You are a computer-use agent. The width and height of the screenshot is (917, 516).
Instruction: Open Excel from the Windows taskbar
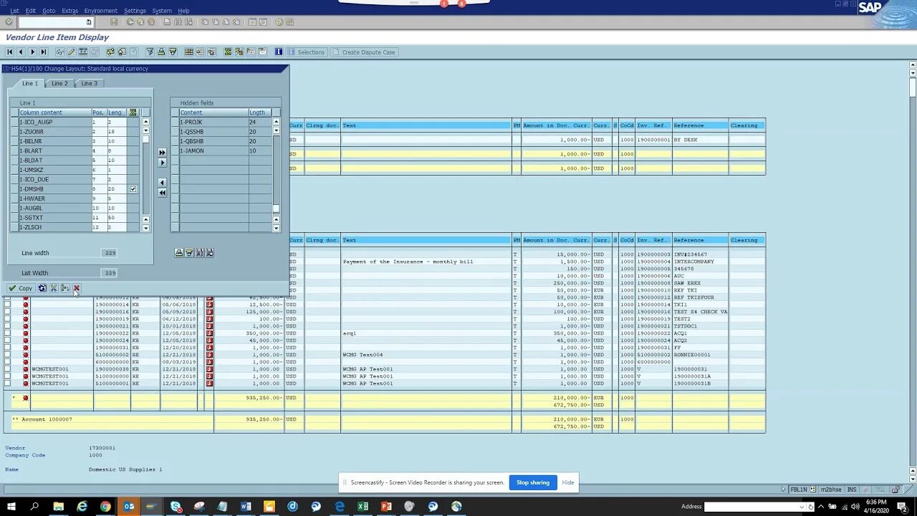pos(363,507)
